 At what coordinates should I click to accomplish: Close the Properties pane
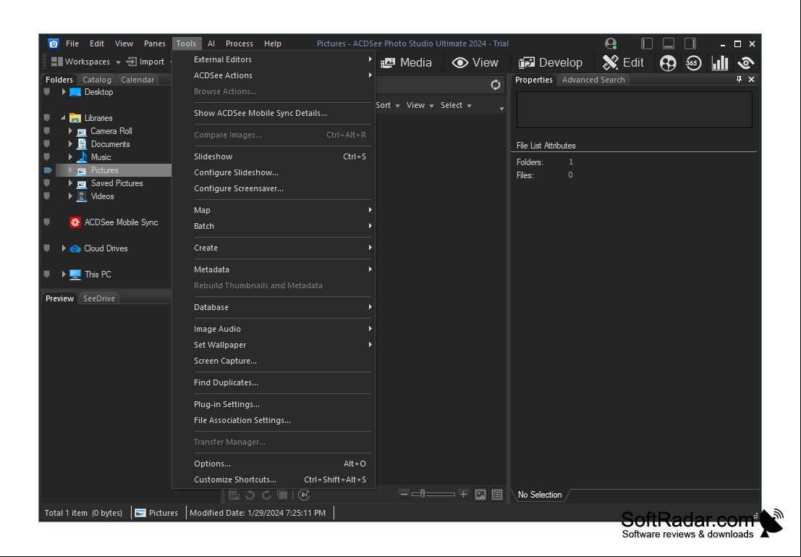click(x=752, y=79)
